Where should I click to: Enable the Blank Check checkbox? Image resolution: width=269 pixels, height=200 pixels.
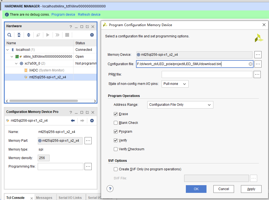116,123
